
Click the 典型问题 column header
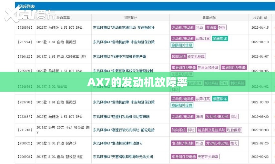209,18
